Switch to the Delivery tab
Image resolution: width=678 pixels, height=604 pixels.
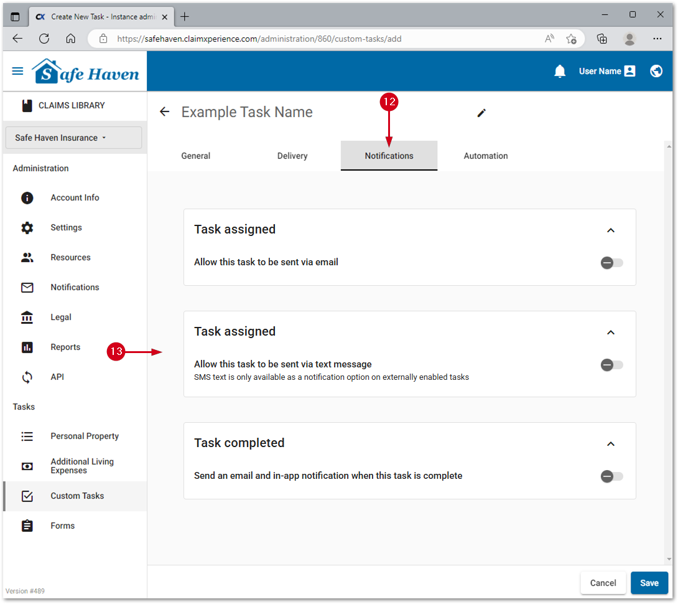(292, 156)
